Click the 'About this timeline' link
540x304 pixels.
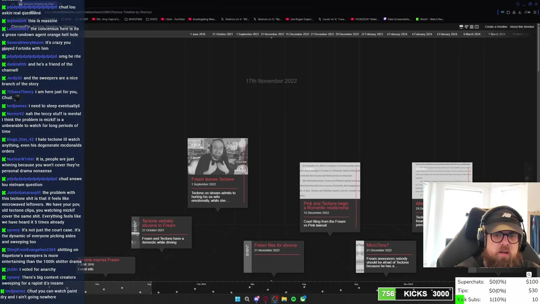pos(522,27)
